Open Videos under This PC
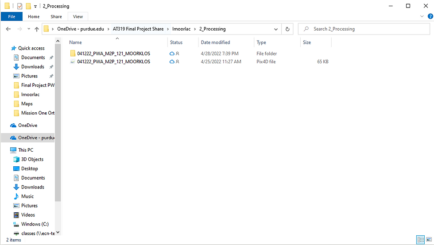 tap(28, 215)
